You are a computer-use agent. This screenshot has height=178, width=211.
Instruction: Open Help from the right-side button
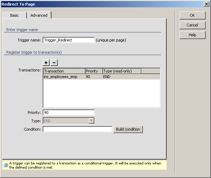pyautogui.click(x=192, y=35)
